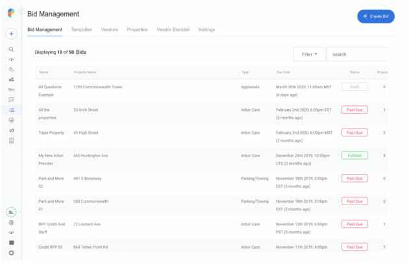Open the search magnifier icon in sidebar
409x263 pixels.
pos(11,49)
